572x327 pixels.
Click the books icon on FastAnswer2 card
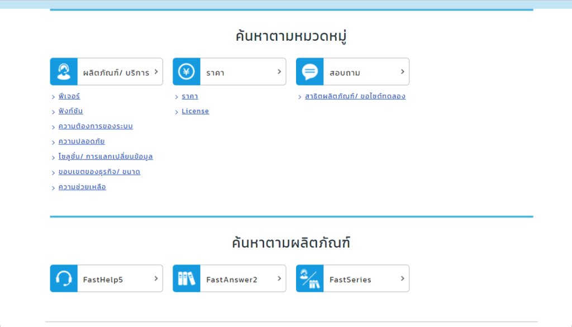187,278
